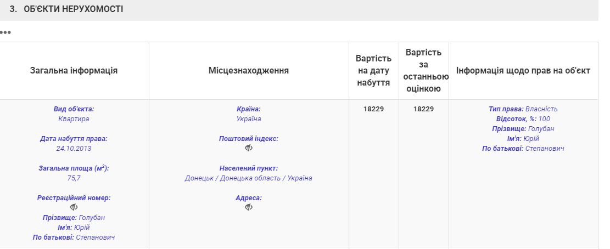Screen dimensions: 610x249
Task: Click the Квартира object type value
Action: (x=74, y=119)
